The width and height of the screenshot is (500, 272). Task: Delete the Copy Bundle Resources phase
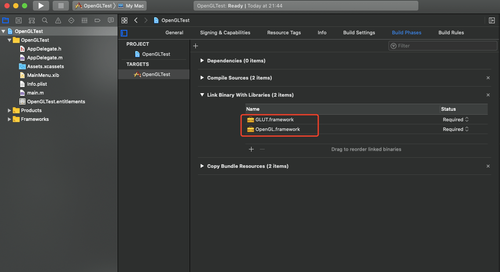click(488, 166)
